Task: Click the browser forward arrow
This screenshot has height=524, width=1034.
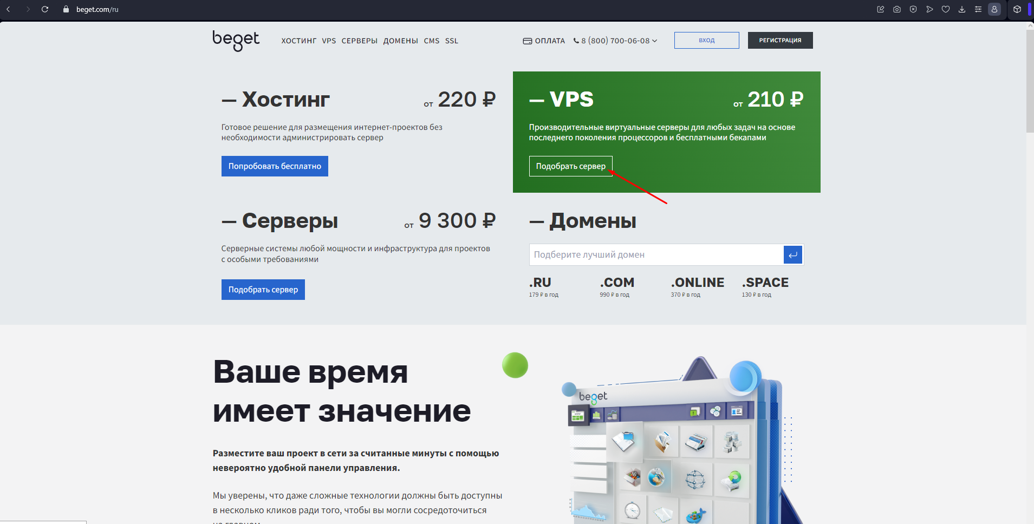Action: click(28, 9)
